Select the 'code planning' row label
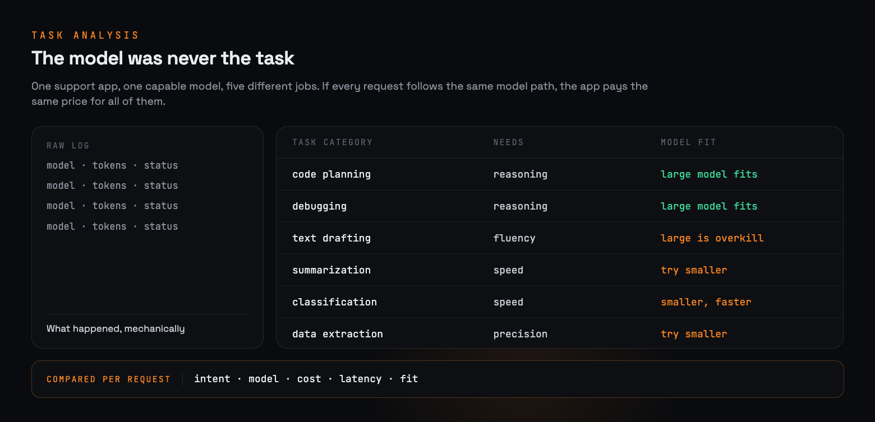875x422 pixels. tap(331, 174)
